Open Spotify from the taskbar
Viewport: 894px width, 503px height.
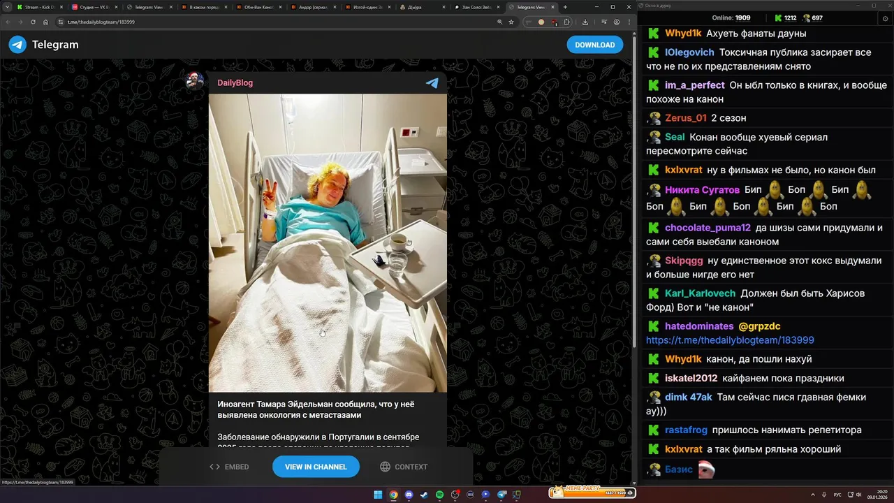[439, 495]
